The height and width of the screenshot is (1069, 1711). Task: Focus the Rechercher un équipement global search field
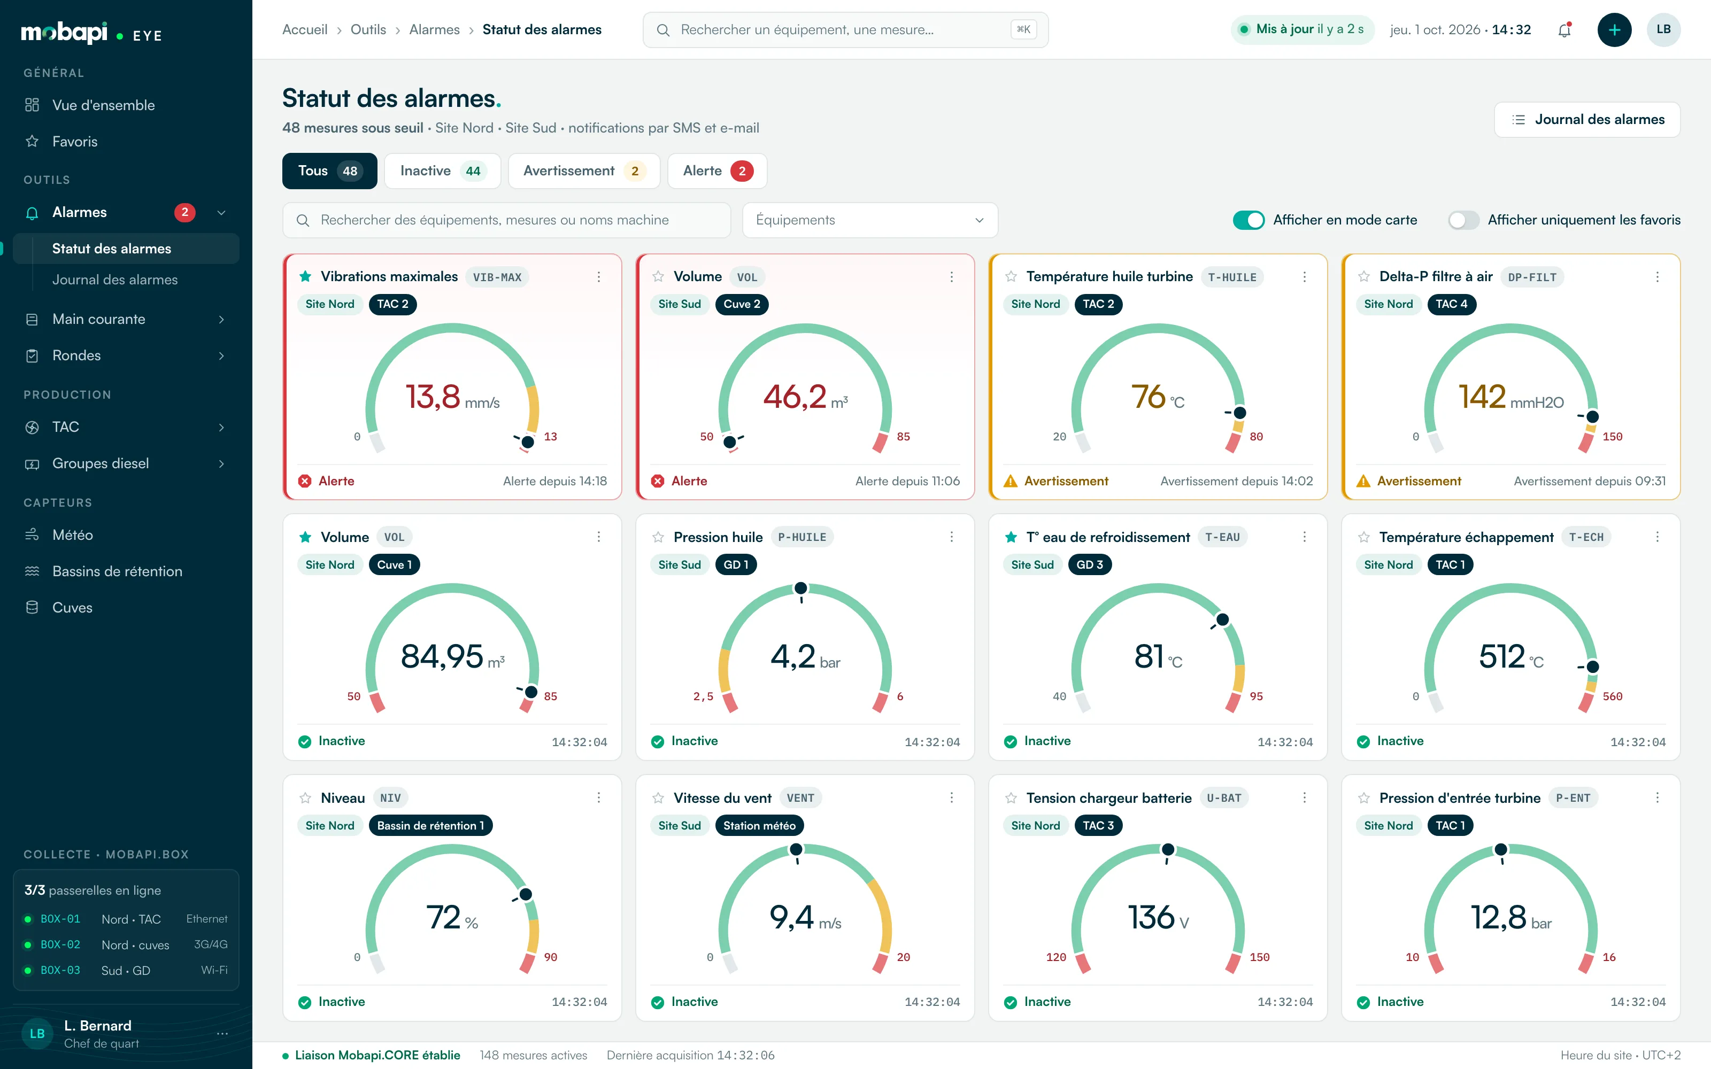pos(845,30)
